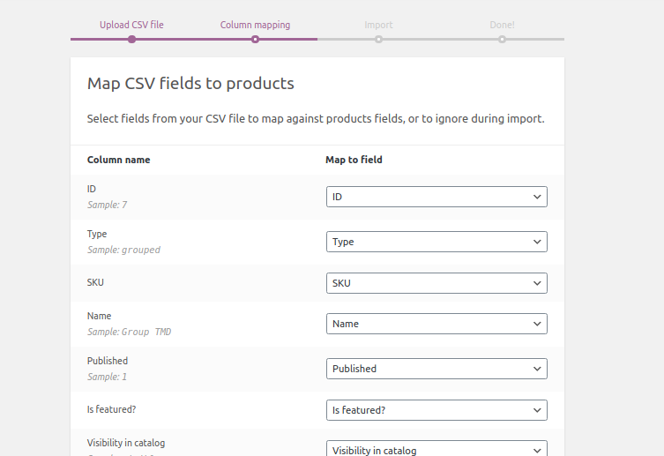Click the Done! step label

pos(502,25)
